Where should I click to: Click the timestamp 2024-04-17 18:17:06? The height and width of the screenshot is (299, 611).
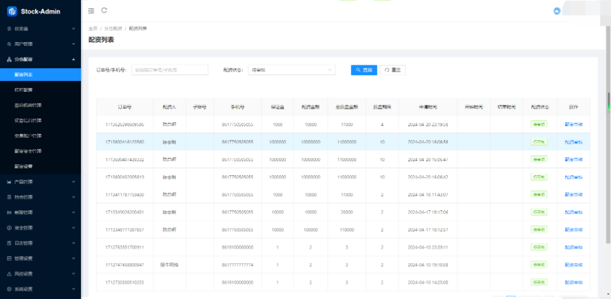[x=428, y=212]
